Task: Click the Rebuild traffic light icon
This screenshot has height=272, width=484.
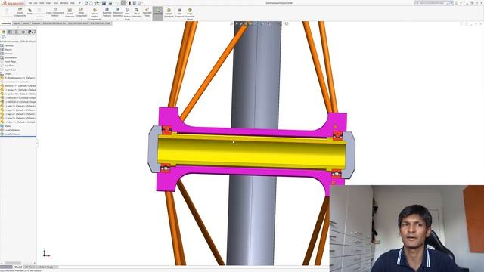Action: point(129,3)
